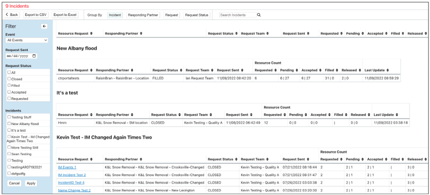Go Back to previous page
The image size is (430, 195).
tap(11, 15)
